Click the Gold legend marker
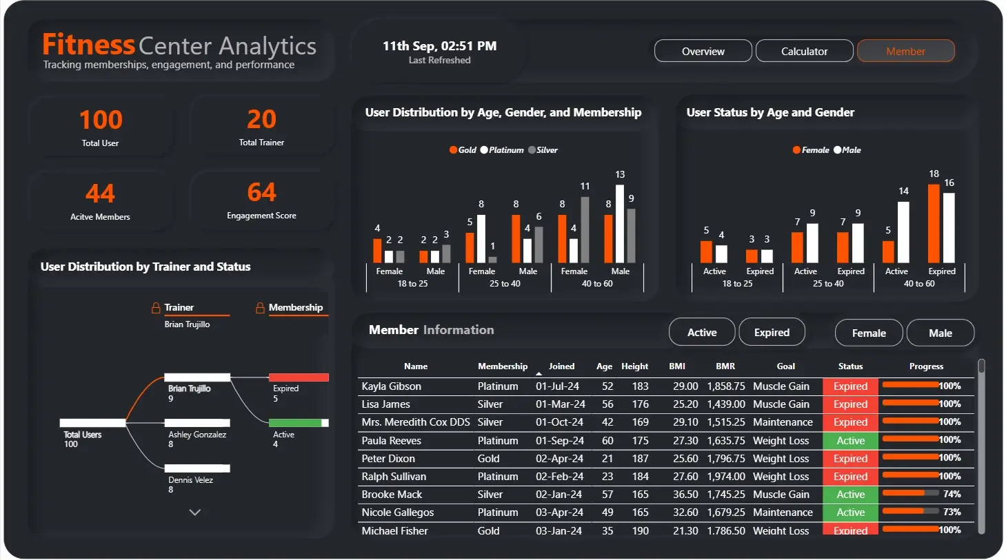 point(453,150)
